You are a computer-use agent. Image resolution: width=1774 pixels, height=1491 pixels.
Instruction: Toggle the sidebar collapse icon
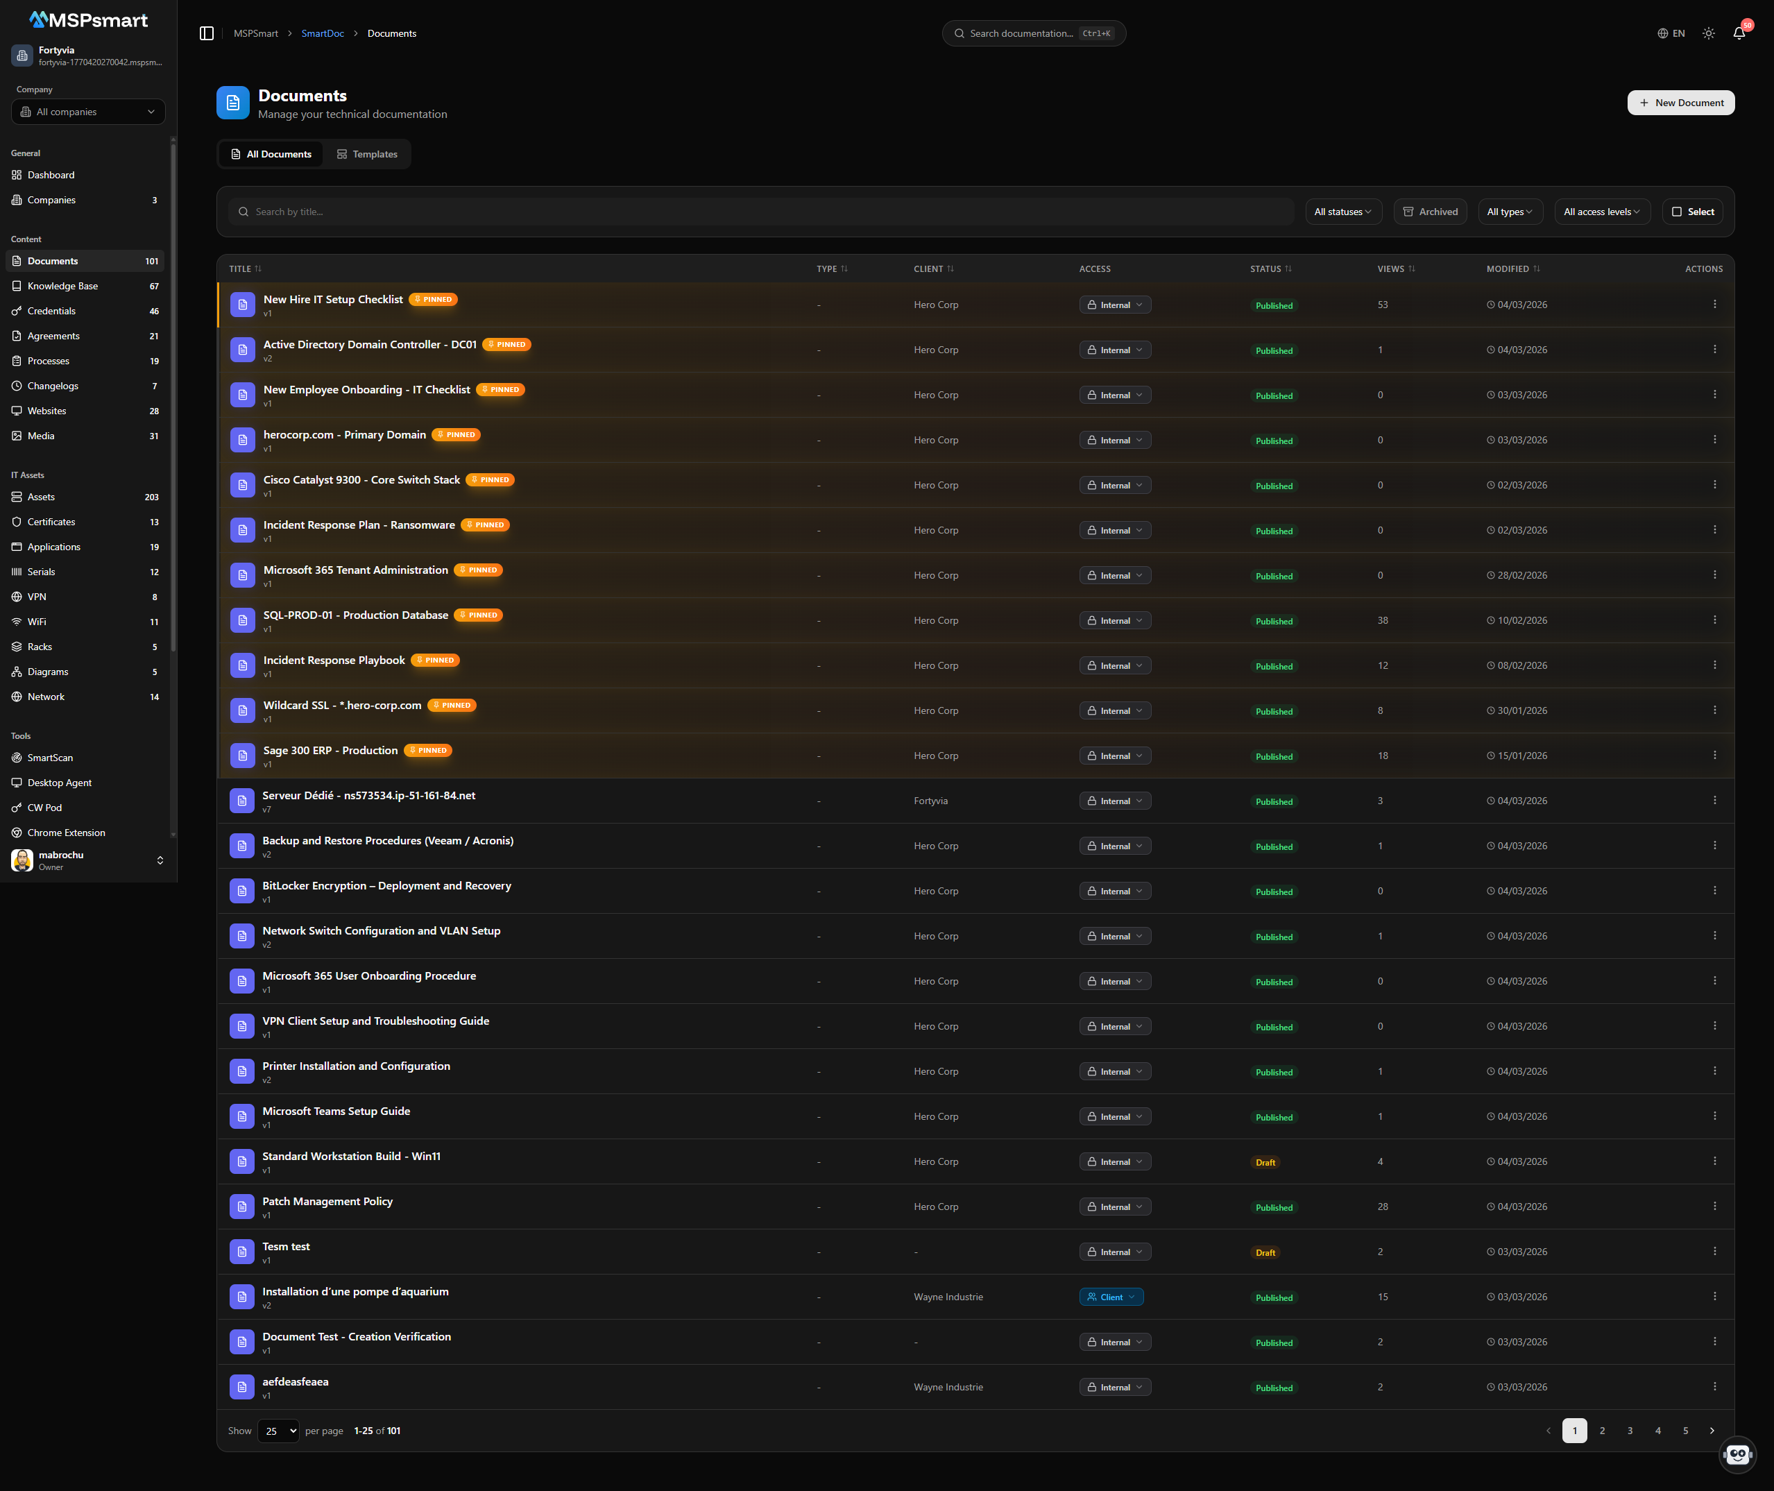(x=206, y=34)
